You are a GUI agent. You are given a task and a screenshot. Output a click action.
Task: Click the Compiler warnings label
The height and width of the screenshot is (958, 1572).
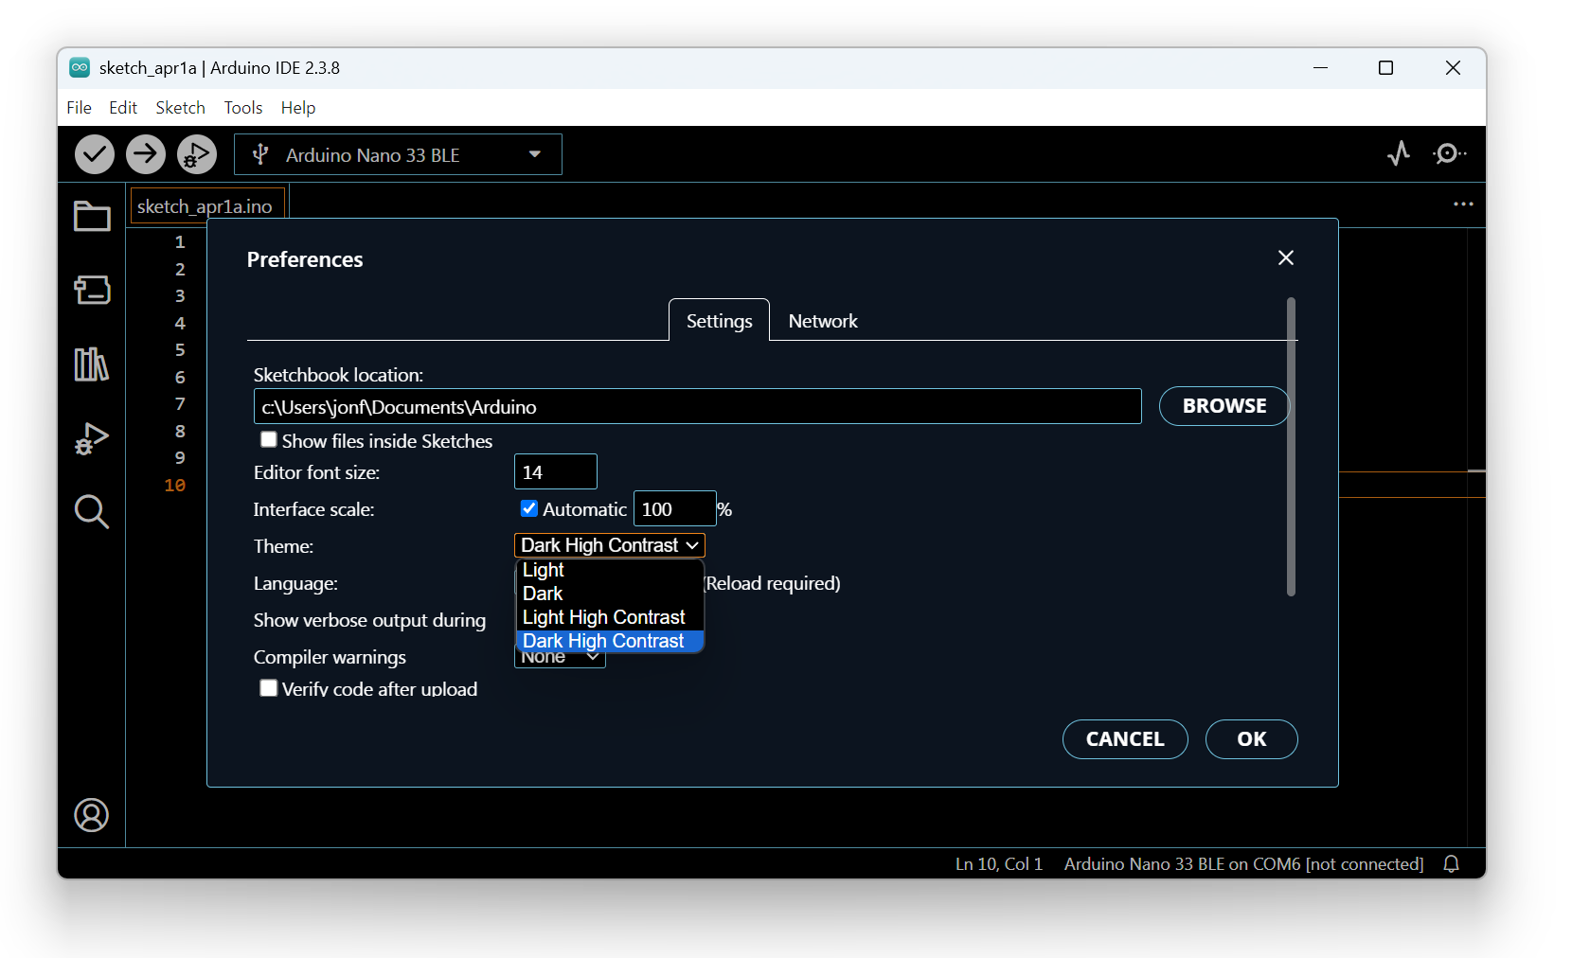[330, 657]
